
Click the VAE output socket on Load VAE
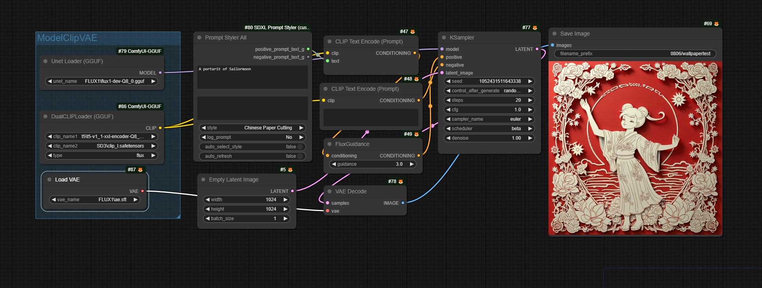click(x=142, y=191)
